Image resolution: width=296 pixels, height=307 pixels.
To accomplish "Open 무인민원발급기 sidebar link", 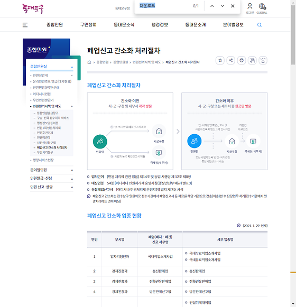I will 43,100.
